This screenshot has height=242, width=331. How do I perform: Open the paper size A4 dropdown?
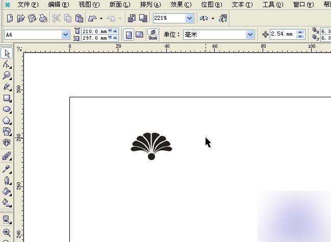[66, 35]
